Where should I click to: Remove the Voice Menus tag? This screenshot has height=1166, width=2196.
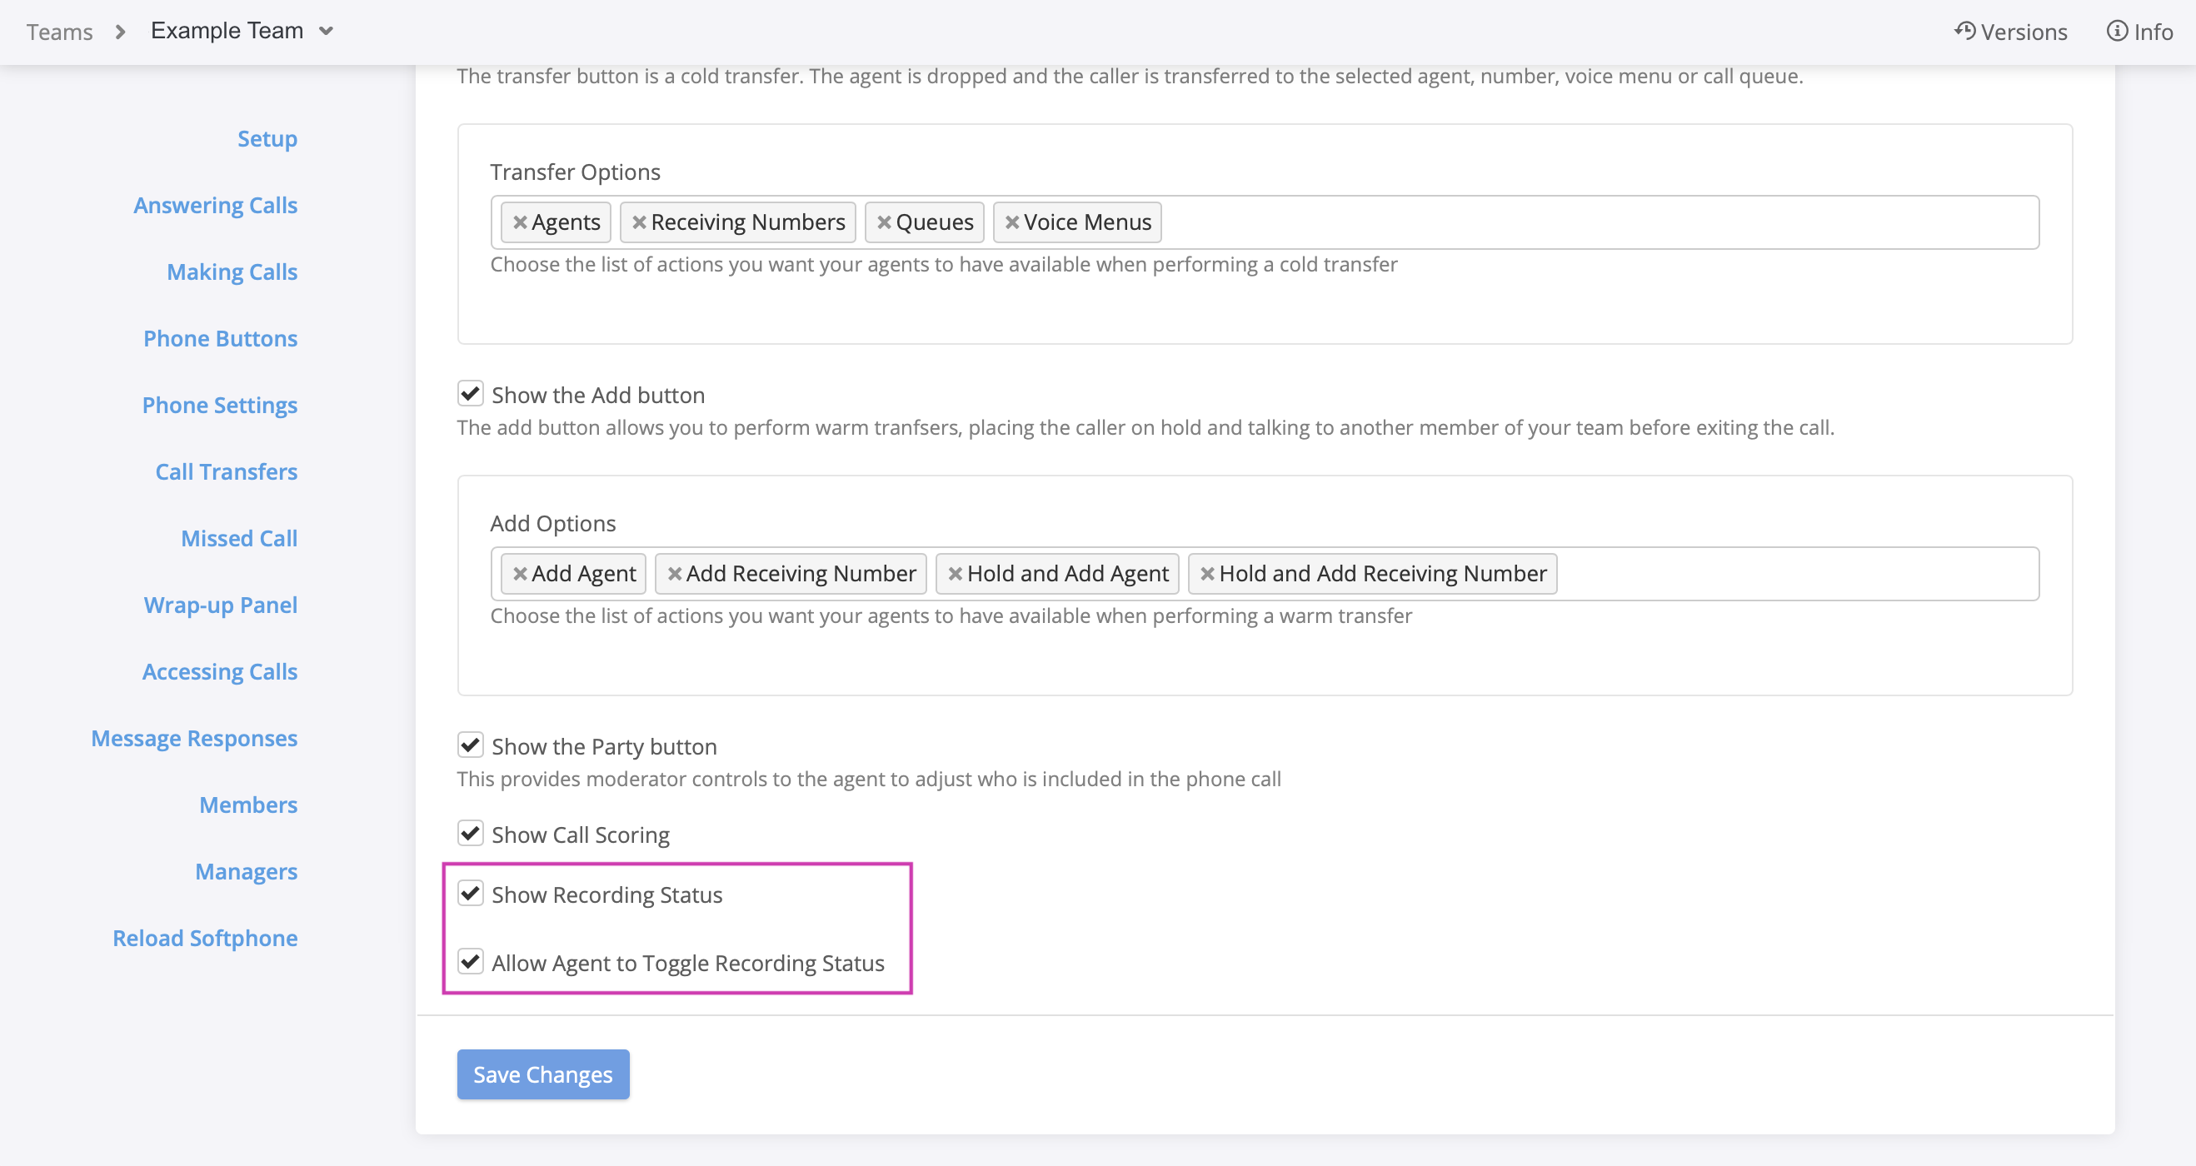click(1012, 222)
